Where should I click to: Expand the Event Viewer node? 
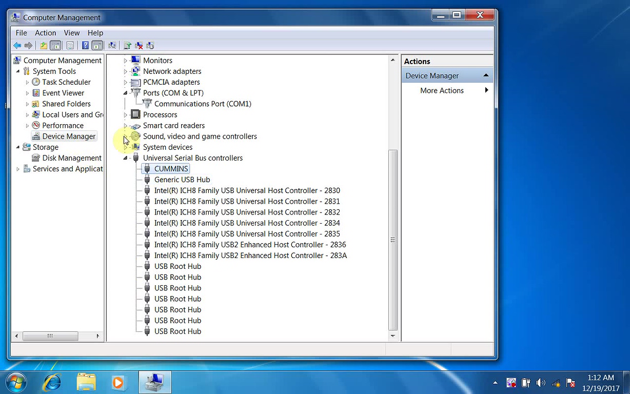pos(27,93)
